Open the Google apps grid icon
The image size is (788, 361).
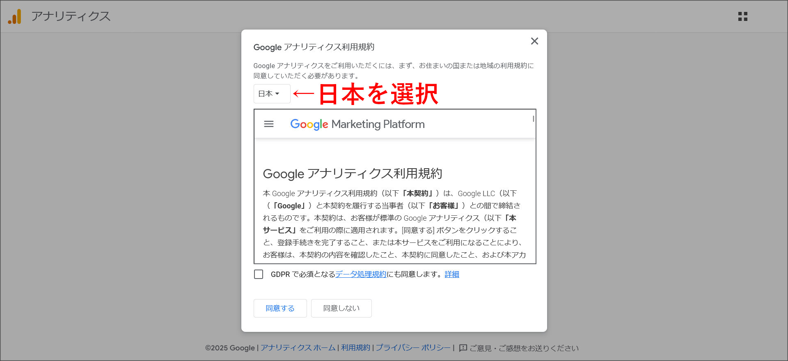coord(743,16)
